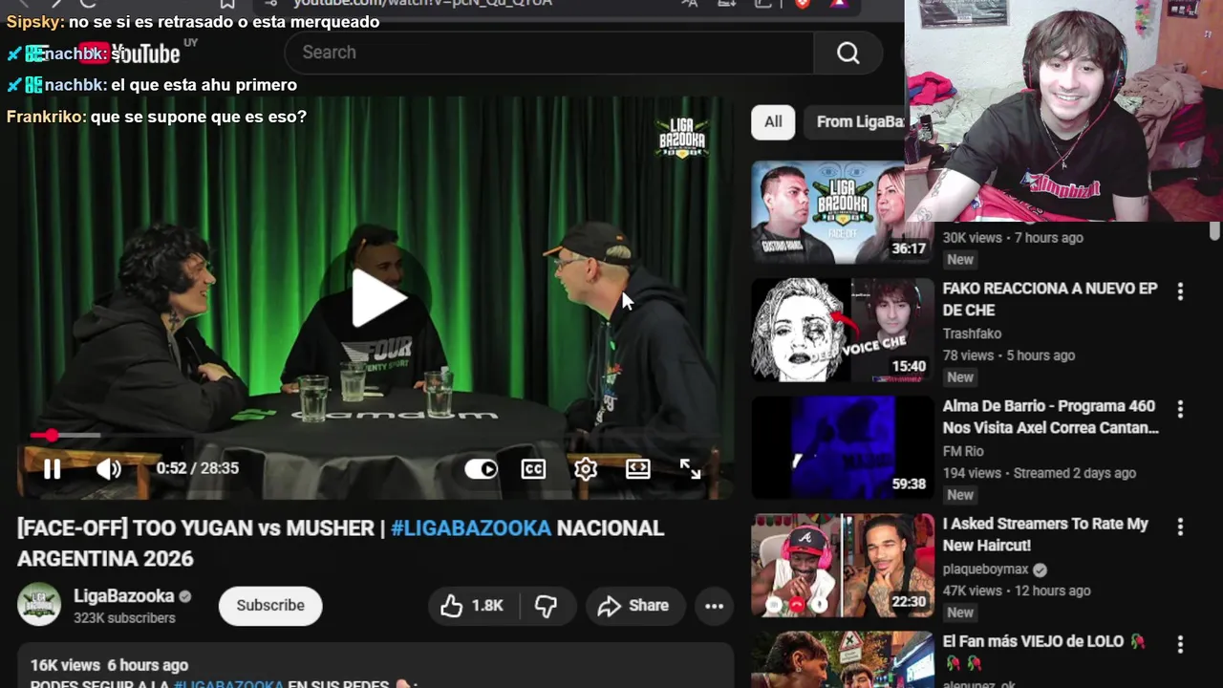This screenshot has height=688, width=1223.
Task: Click the 30K views 7 hours ago text
Action: tap(1013, 238)
